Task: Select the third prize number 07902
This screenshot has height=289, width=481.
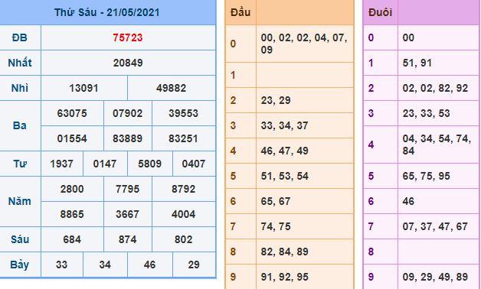Action: [127, 113]
